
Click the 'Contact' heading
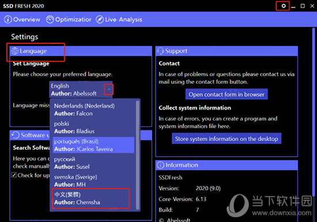point(169,63)
